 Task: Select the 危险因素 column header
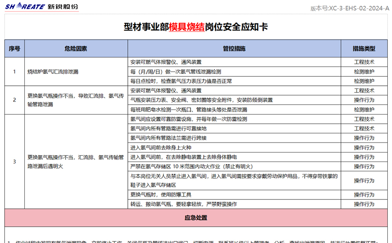point(76,49)
